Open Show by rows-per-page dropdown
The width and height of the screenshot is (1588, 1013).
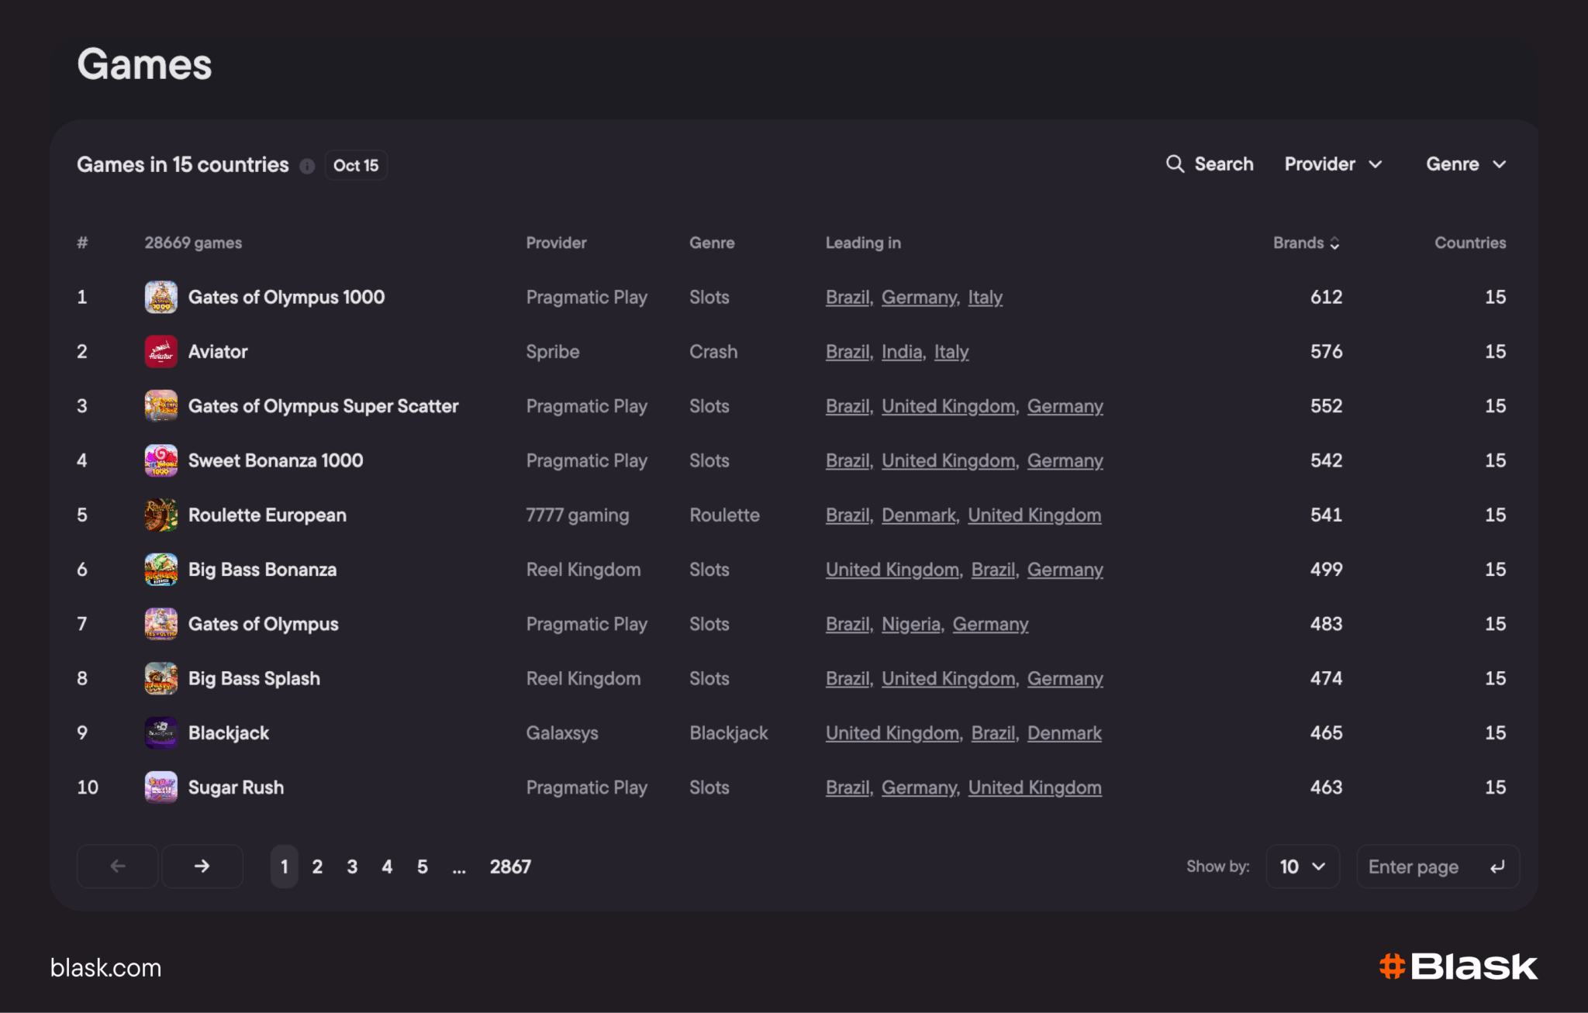click(x=1302, y=867)
